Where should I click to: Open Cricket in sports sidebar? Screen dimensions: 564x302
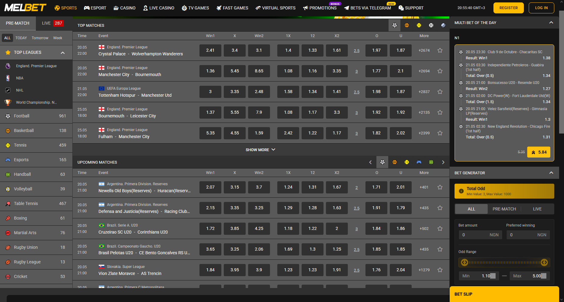click(36, 276)
